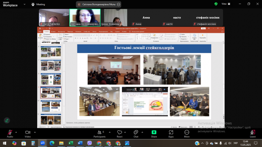Open the Zoom Apps panel
This screenshot has height=147, width=262.
tap(171, 134)
